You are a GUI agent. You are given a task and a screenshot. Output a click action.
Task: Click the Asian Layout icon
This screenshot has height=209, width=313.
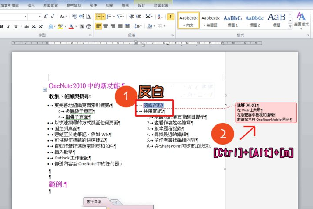pos(148,17)
